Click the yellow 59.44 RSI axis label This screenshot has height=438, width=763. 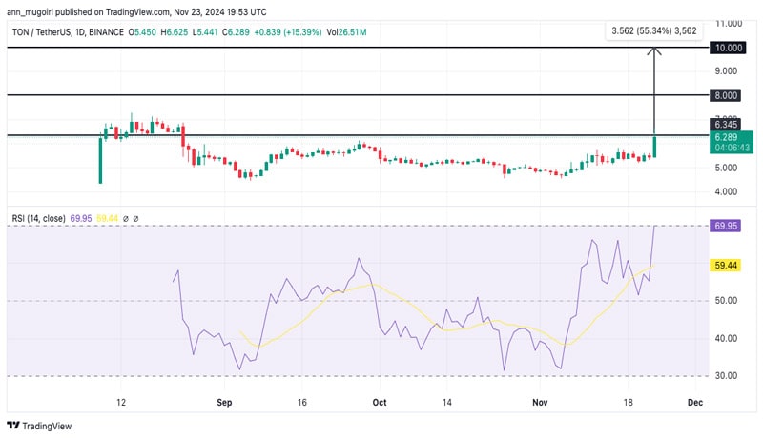pos(726,265)
